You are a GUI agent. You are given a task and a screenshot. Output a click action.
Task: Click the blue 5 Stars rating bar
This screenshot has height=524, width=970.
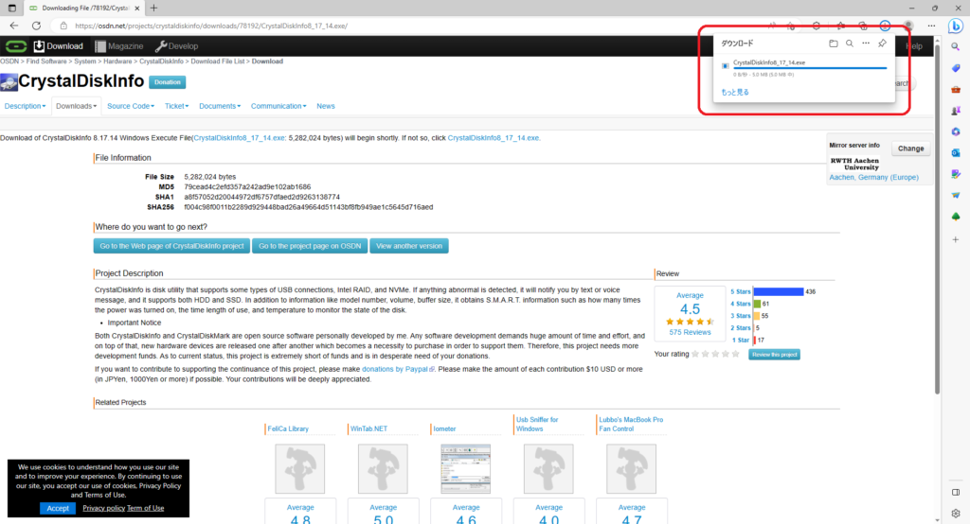coord(779,291)
